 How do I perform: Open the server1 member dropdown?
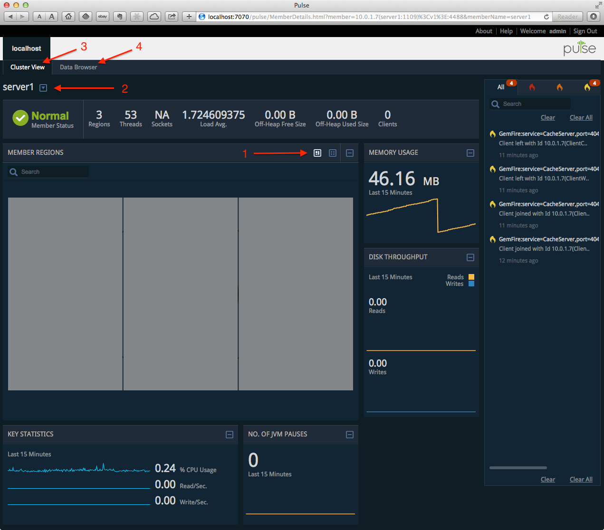[x=43, y=88]
